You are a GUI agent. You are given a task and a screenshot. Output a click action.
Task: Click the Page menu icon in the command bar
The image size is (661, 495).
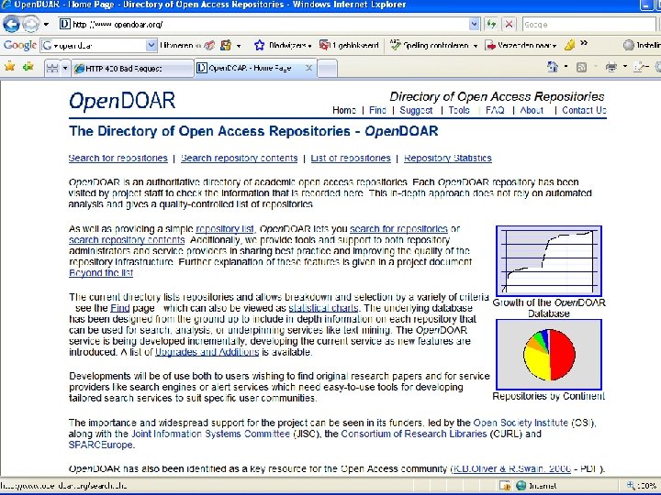[x=641, y=67]
